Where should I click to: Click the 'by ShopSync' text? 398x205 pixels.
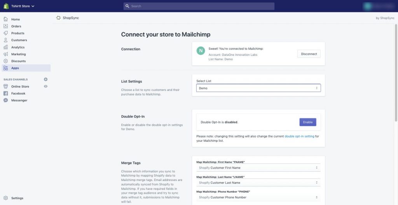click(385, 18)
